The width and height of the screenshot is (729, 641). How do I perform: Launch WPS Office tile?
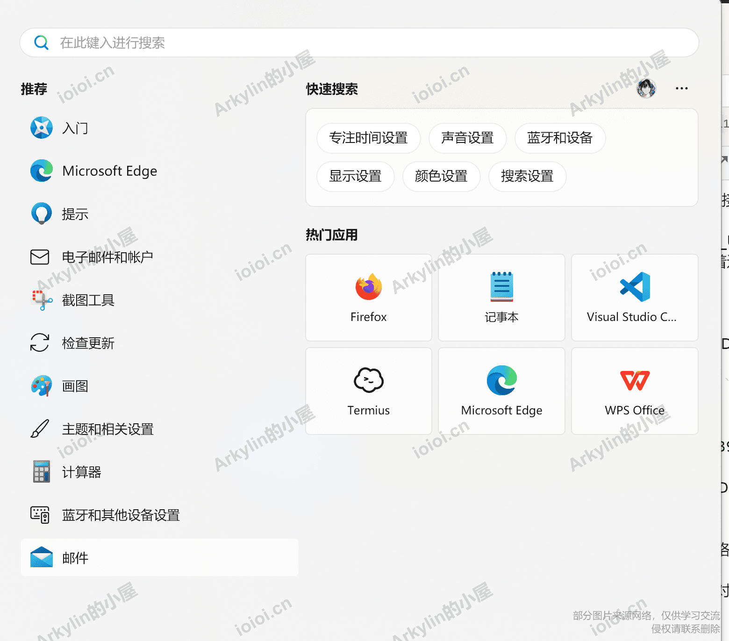tap(635, 391)
